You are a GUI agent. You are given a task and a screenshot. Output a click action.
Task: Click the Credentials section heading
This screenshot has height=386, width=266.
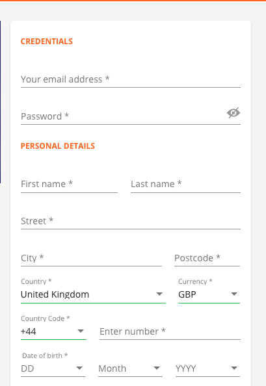tap(47, 42)
